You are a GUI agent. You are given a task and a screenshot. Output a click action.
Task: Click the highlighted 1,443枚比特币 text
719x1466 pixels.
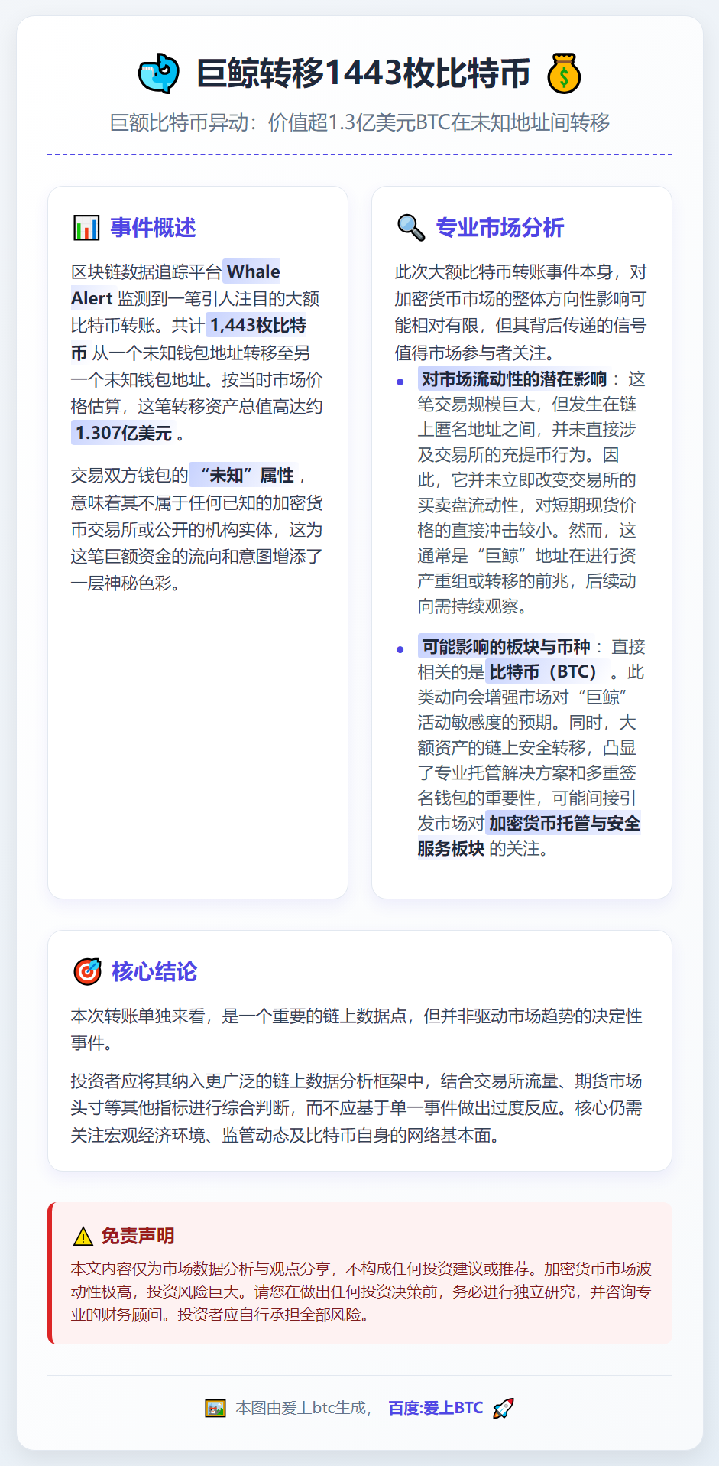point(189,339)
